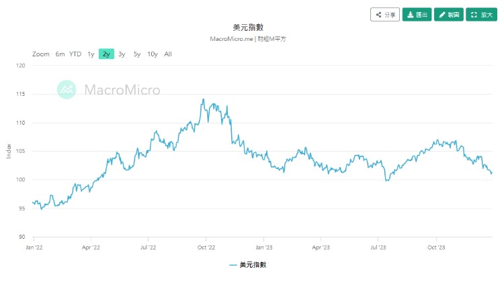Change zoom range to 5y
The image size is (504, 281).
tap(137, 54)
